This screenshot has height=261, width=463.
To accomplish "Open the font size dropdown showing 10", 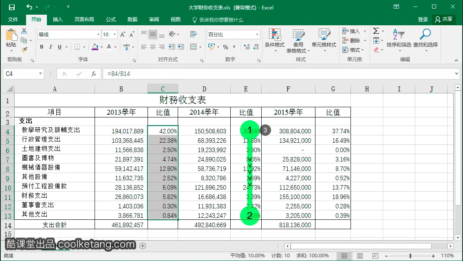I will click(115, 35).
